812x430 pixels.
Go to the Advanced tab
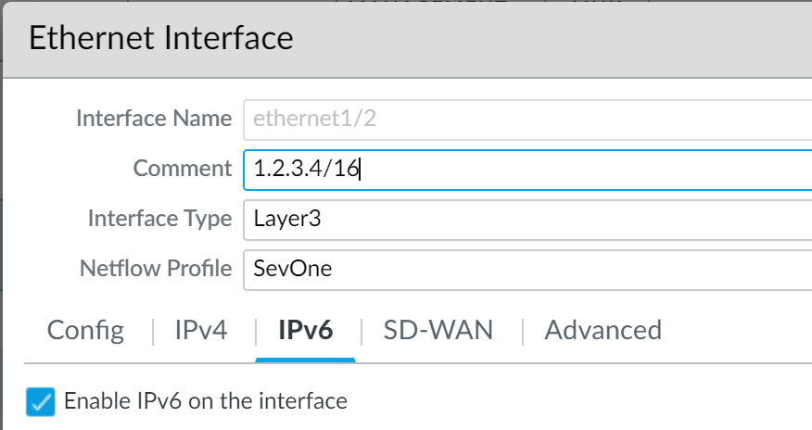[603, 330]
